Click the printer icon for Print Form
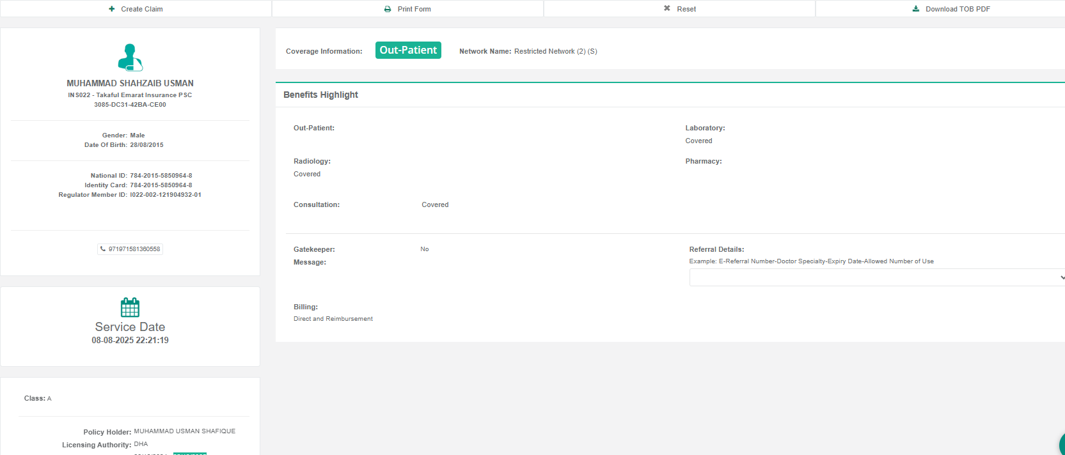The height and width of the screenshot is (455, 1065). click(x=388, y=9)
